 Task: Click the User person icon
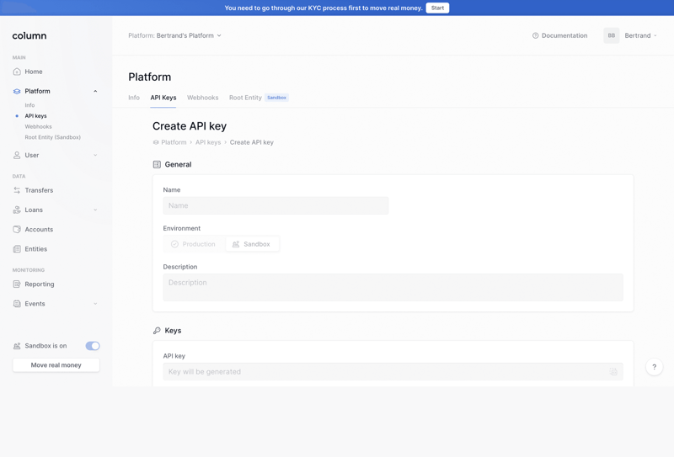(17, 155)
